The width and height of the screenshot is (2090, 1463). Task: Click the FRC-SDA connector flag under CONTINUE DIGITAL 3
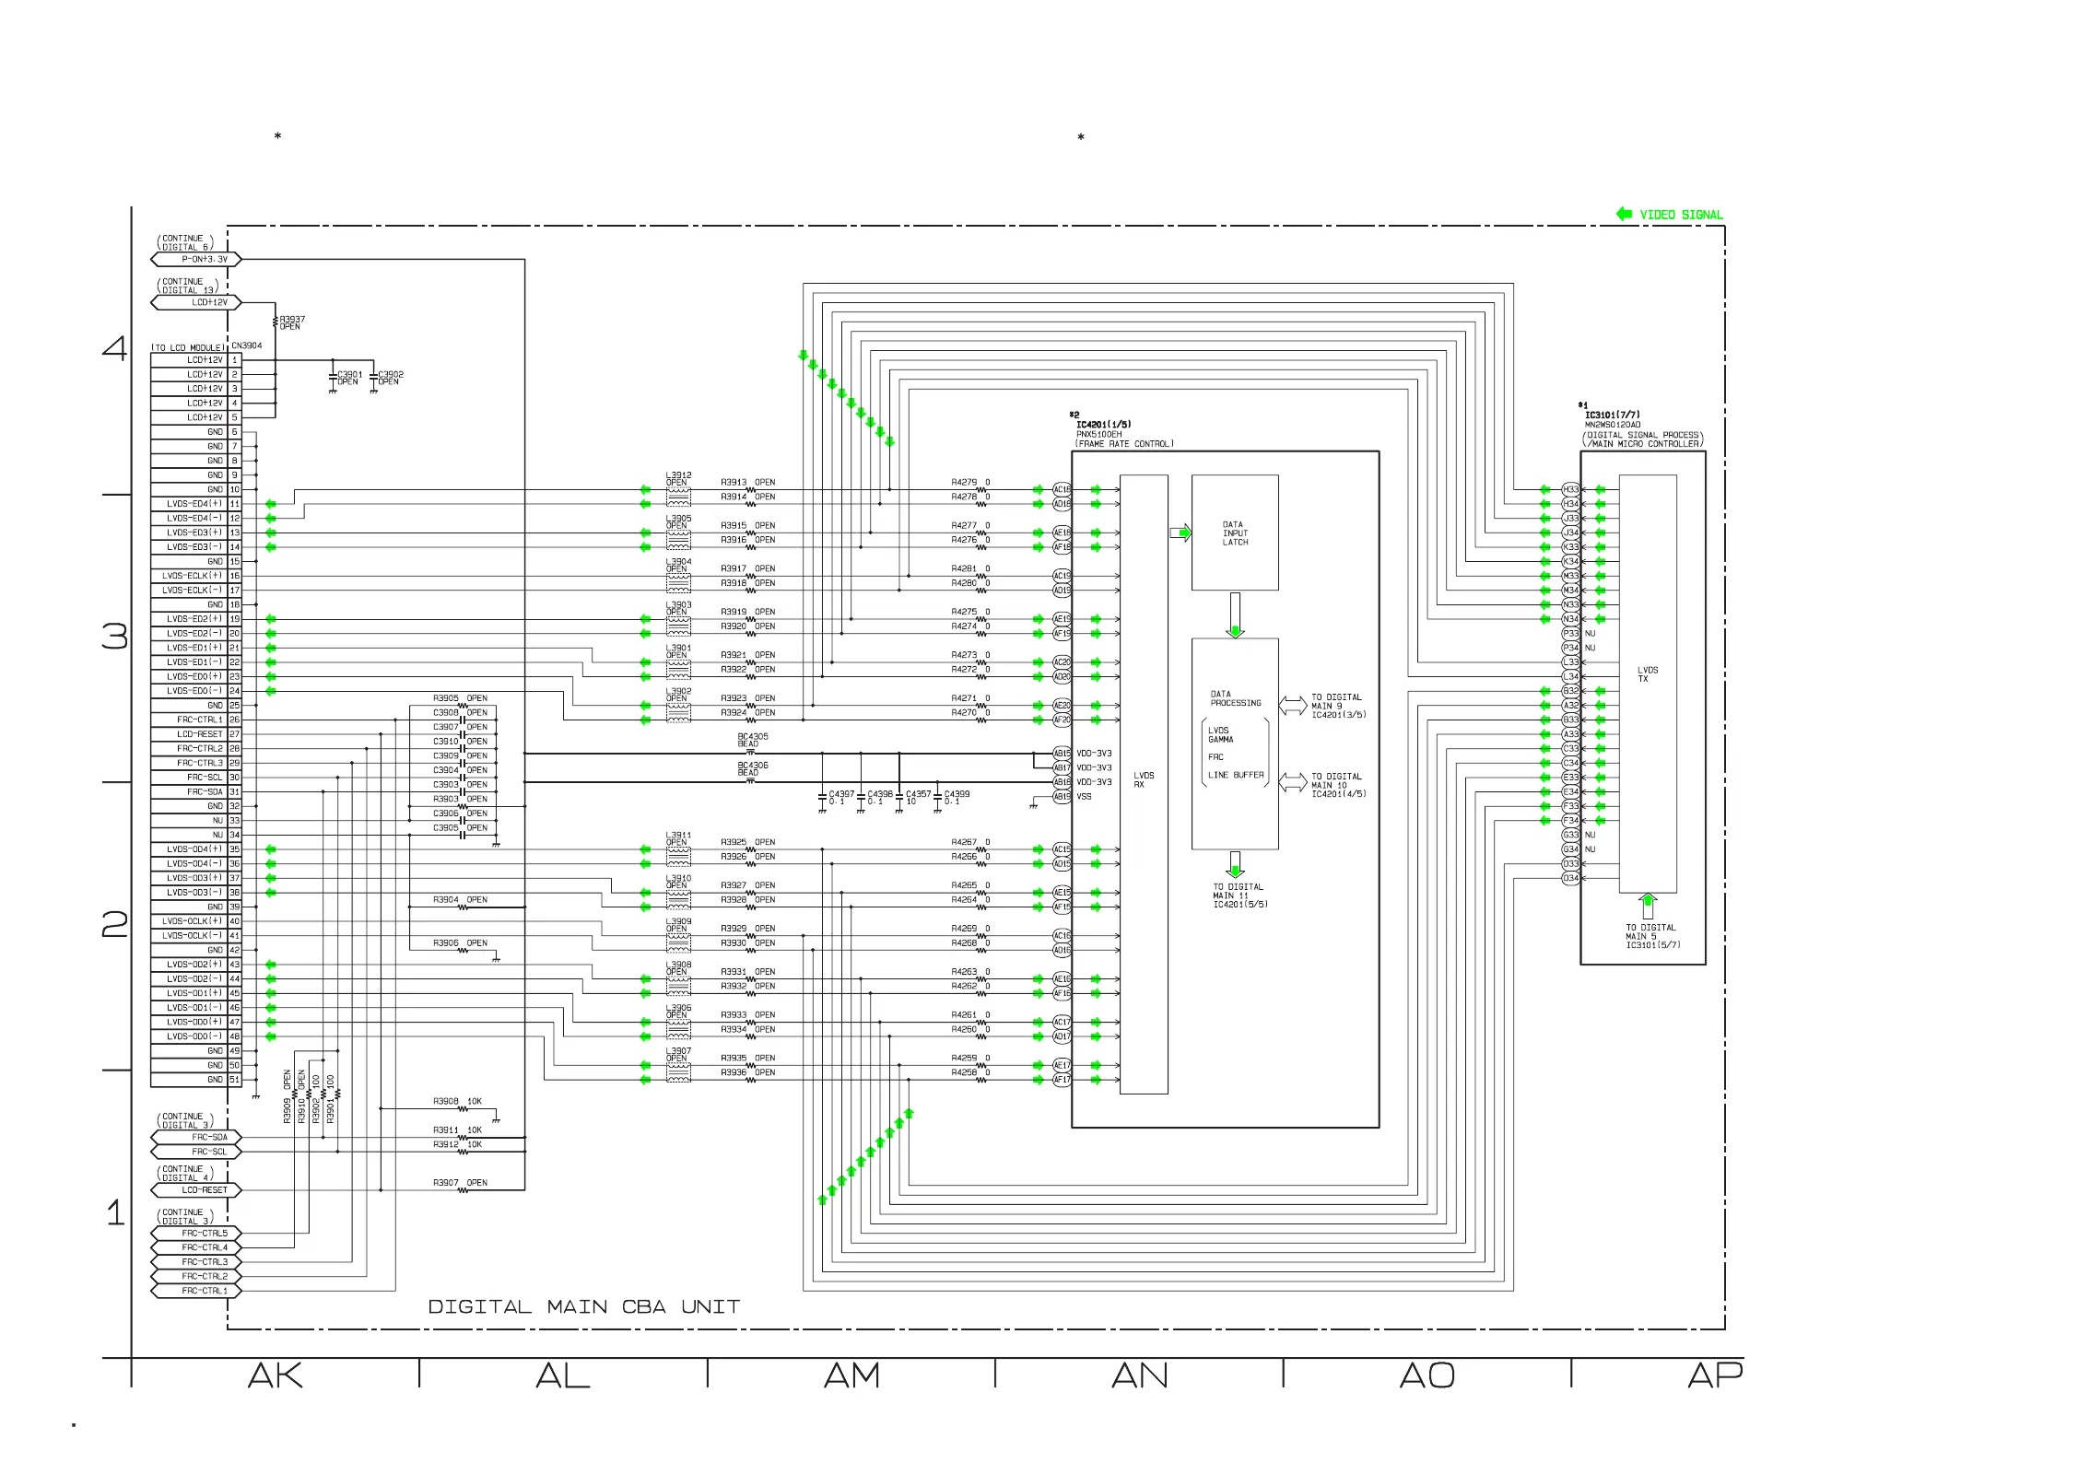click(x=195, y=1137)
